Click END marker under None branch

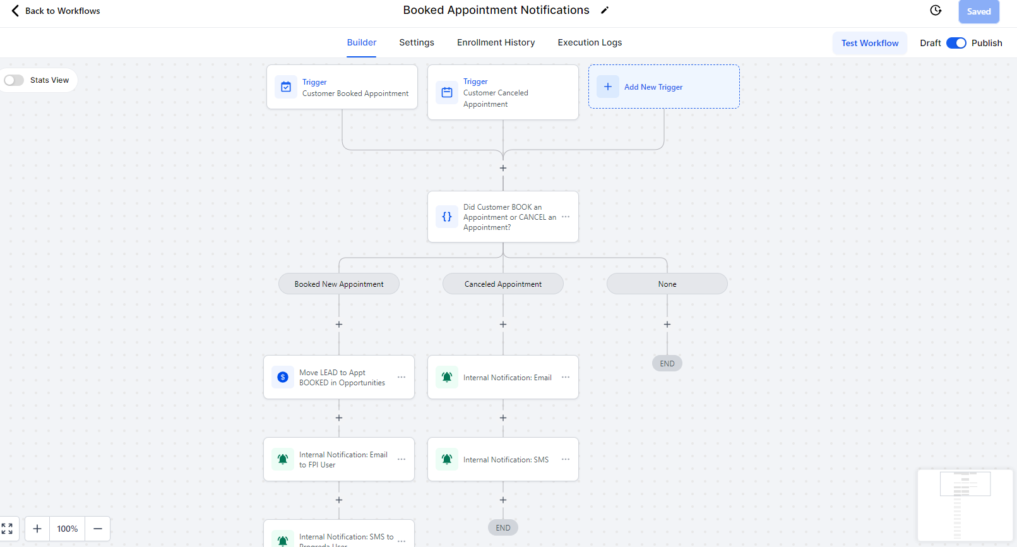tap(667, 363)
